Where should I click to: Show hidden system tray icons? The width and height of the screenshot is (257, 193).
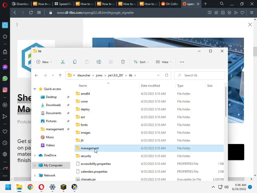pyautogui.click(x=213, y=187)
